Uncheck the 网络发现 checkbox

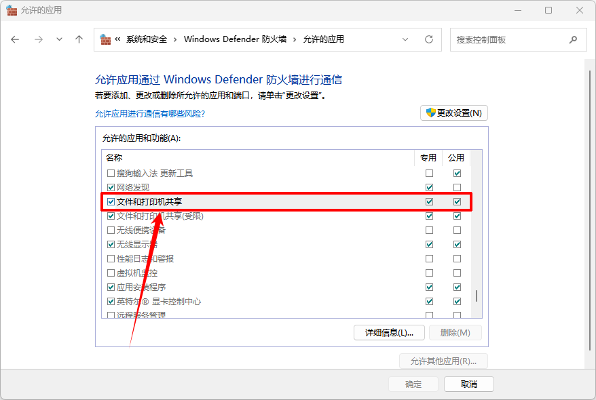coord(111,188)
